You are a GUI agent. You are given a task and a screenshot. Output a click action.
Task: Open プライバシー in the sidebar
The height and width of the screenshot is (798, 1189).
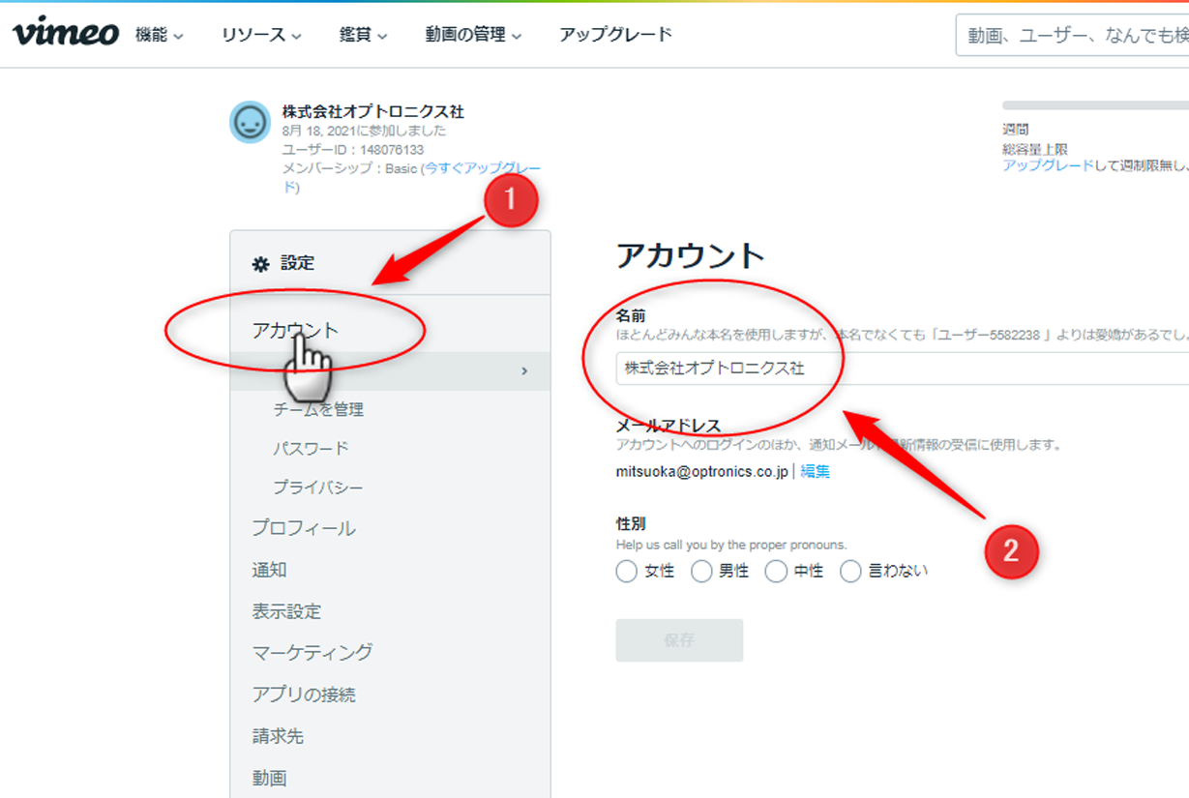point(318,488)
